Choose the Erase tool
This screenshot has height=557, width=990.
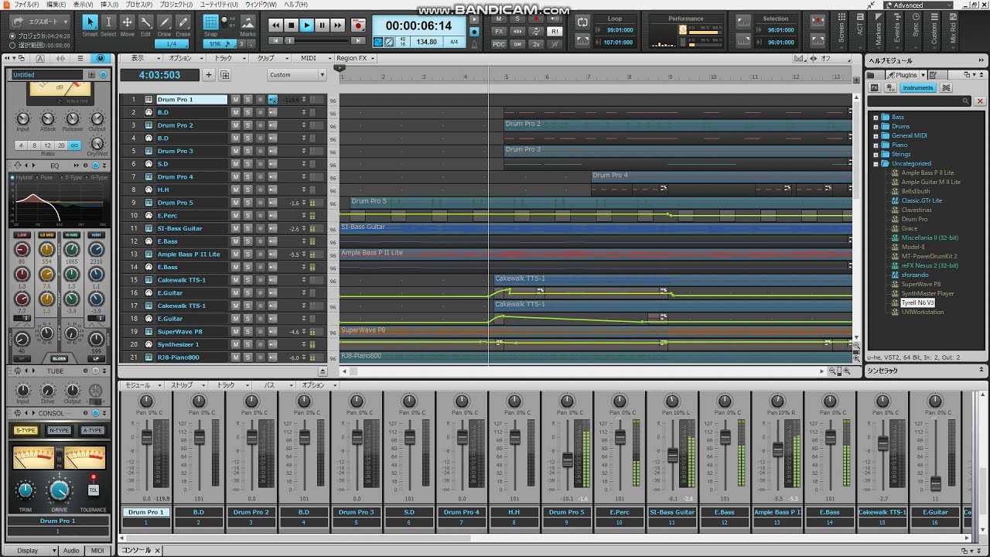click(x=183, y=24)
